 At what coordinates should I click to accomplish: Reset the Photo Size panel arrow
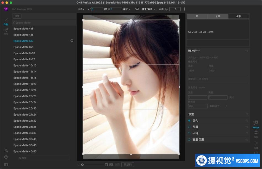[x=247, y=51]
